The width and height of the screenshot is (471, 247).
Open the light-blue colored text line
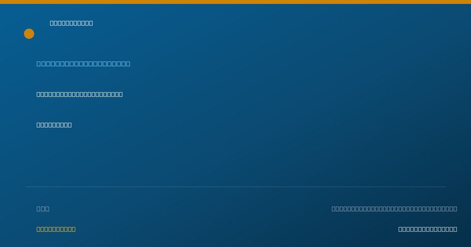pyautogui.click(x=83, y=64)
